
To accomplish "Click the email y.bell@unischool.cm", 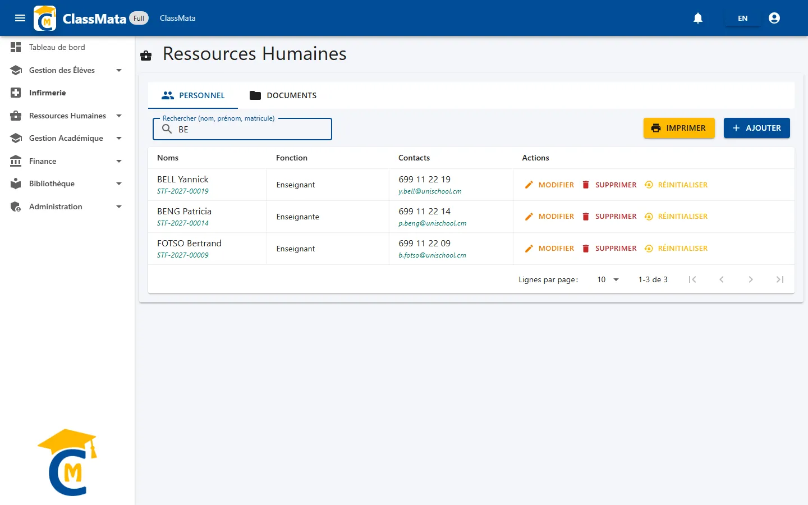I will [x=430, y=191].
